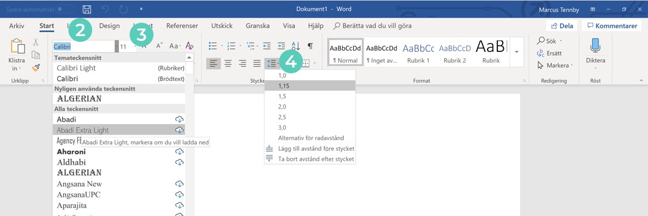Image resolution: width=648 pixels, height=216 pixels.
Task: Click Berätta vad du vill göra search
Action: point(372,26)
